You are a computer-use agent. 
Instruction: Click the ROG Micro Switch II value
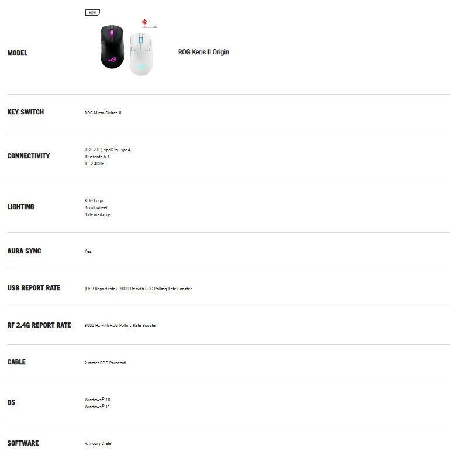click(x=103, y=113)
